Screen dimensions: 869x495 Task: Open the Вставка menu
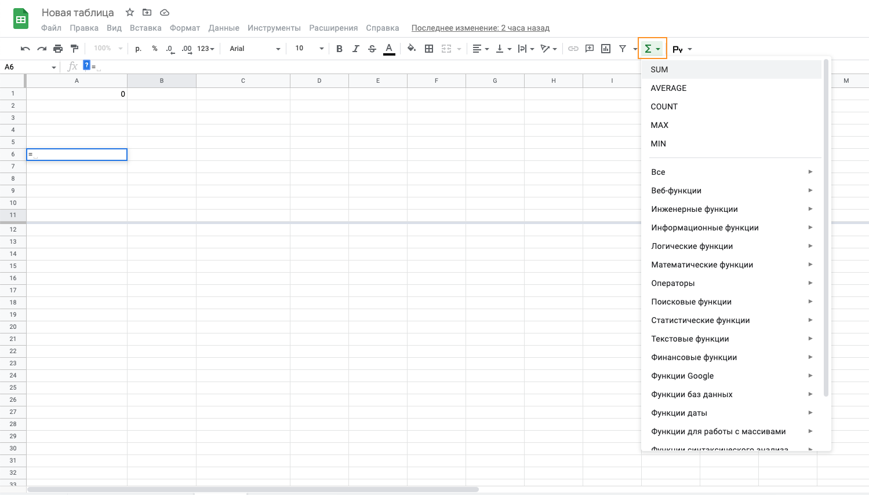(146, 28)
